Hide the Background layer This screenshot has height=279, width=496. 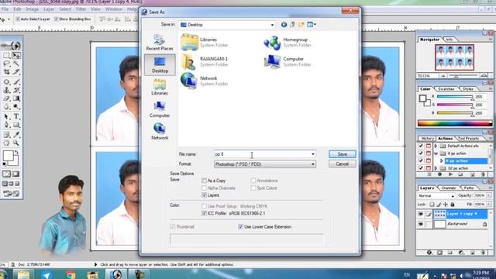coord(421,224)
